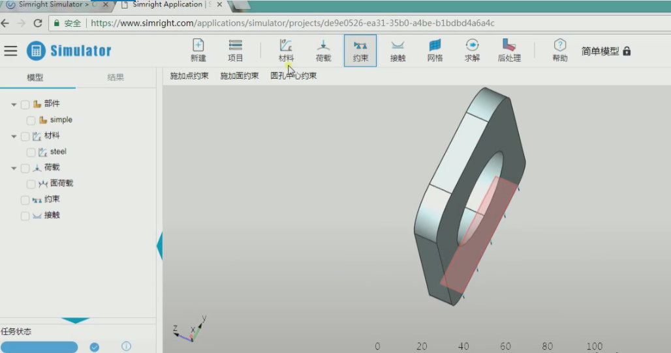
Task: Switch to the 结果 tab
Action: [116, 78]
